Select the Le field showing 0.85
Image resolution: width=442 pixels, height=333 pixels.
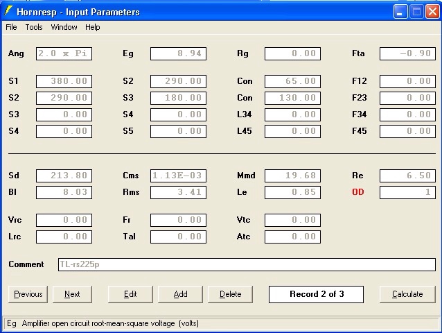pyautogui.click(x=292, y=192)
